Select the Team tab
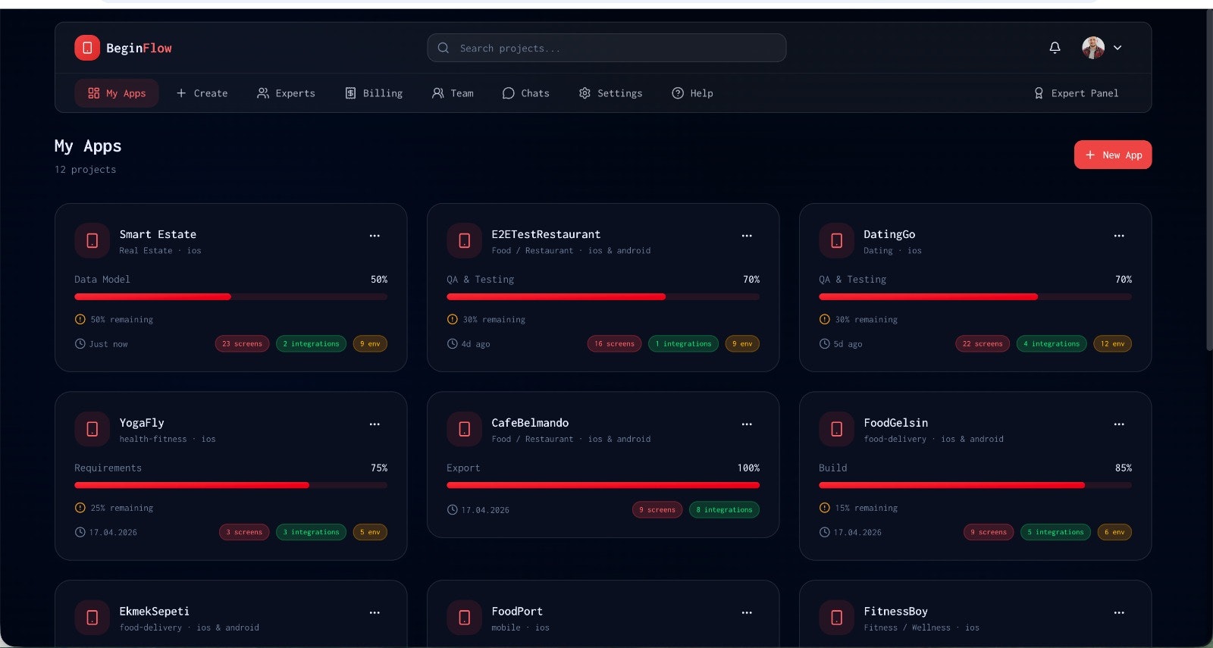The image size is (1213, 648). [453, 93]
